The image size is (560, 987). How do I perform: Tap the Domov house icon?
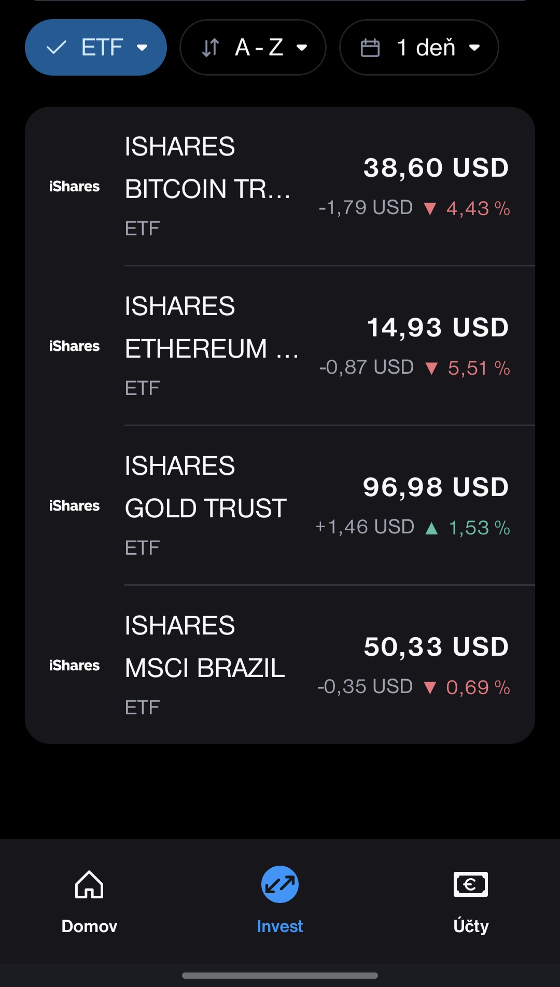[x=89, y=884]
